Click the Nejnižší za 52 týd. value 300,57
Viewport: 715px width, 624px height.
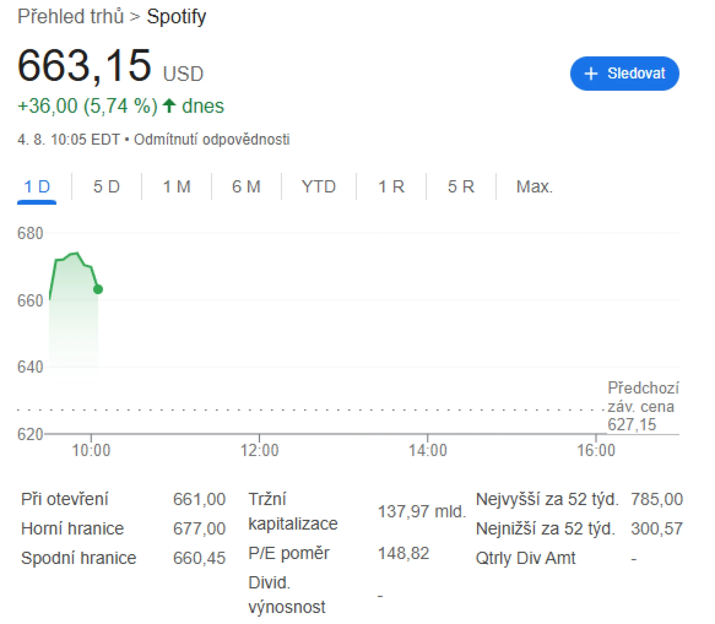point(657,528)
